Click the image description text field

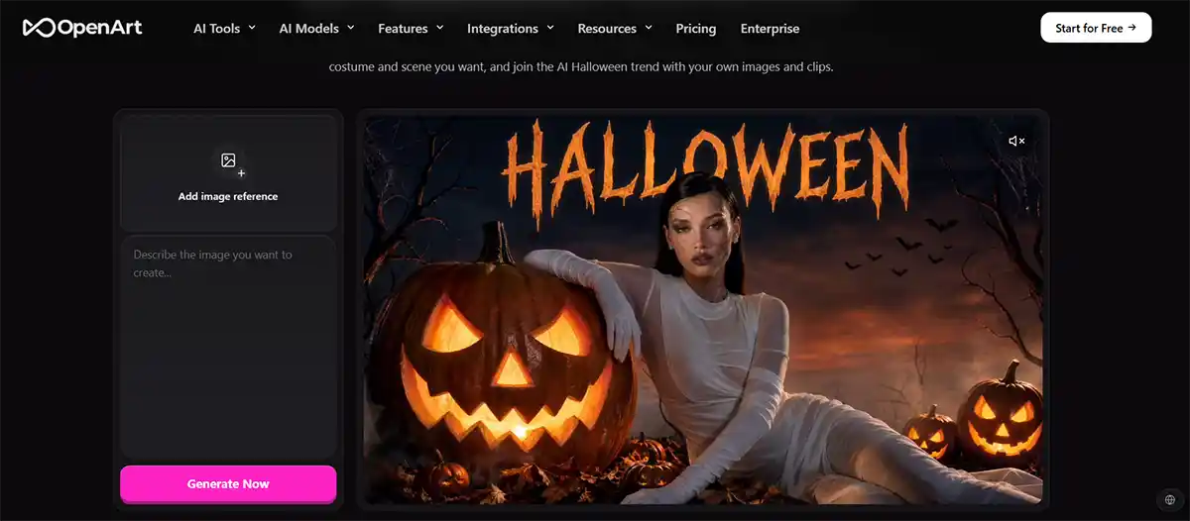point(228,347)
